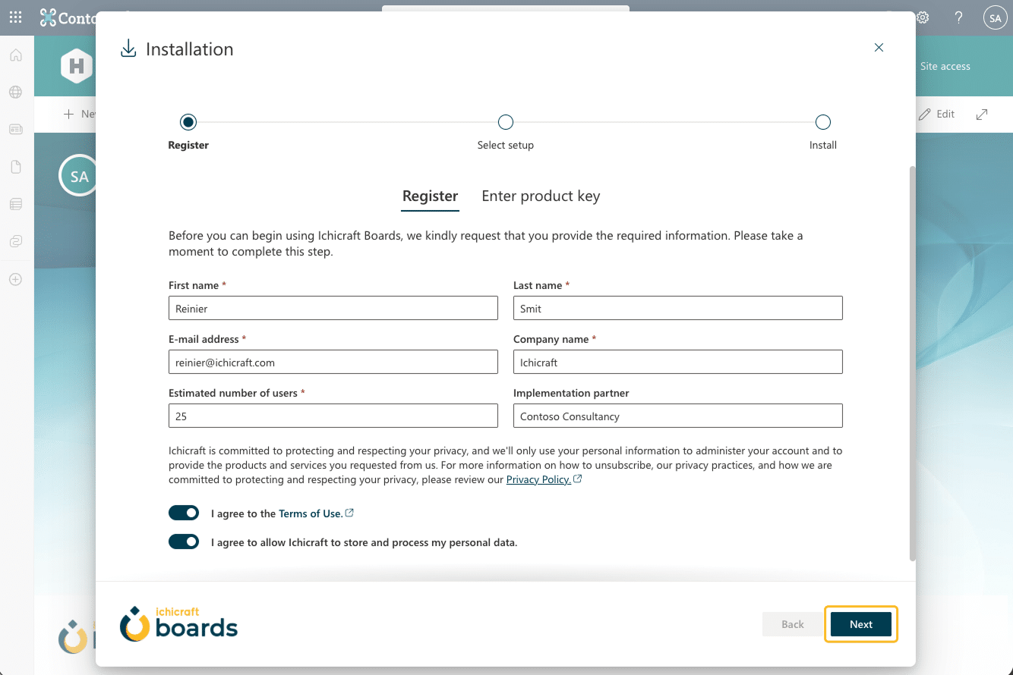Switch to the Enter product key tab

tap(541, 196)
